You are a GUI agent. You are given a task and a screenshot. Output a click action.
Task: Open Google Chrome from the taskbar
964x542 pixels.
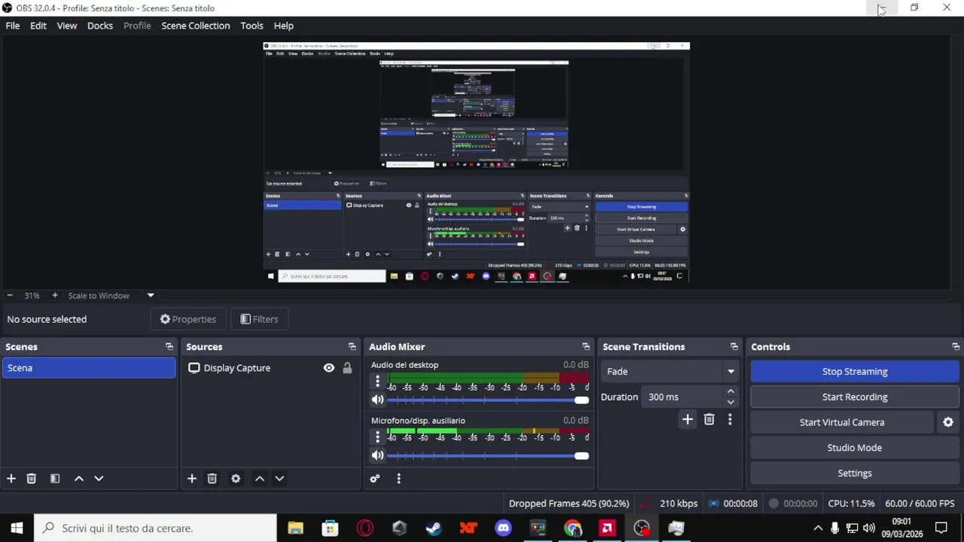(x=572, y=528)
